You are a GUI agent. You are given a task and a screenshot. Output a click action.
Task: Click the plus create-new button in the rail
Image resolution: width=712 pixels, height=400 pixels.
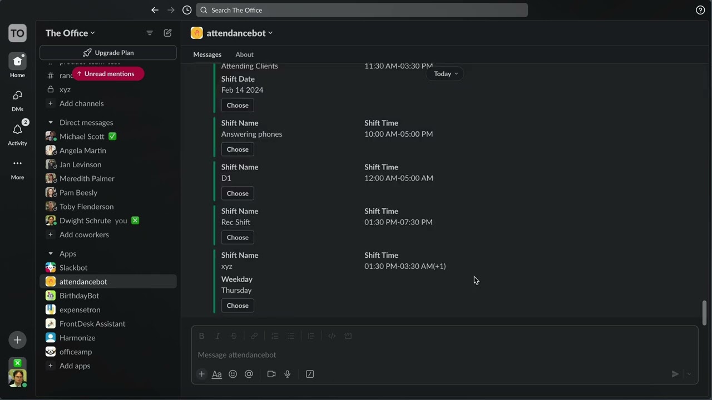[17, 340]
